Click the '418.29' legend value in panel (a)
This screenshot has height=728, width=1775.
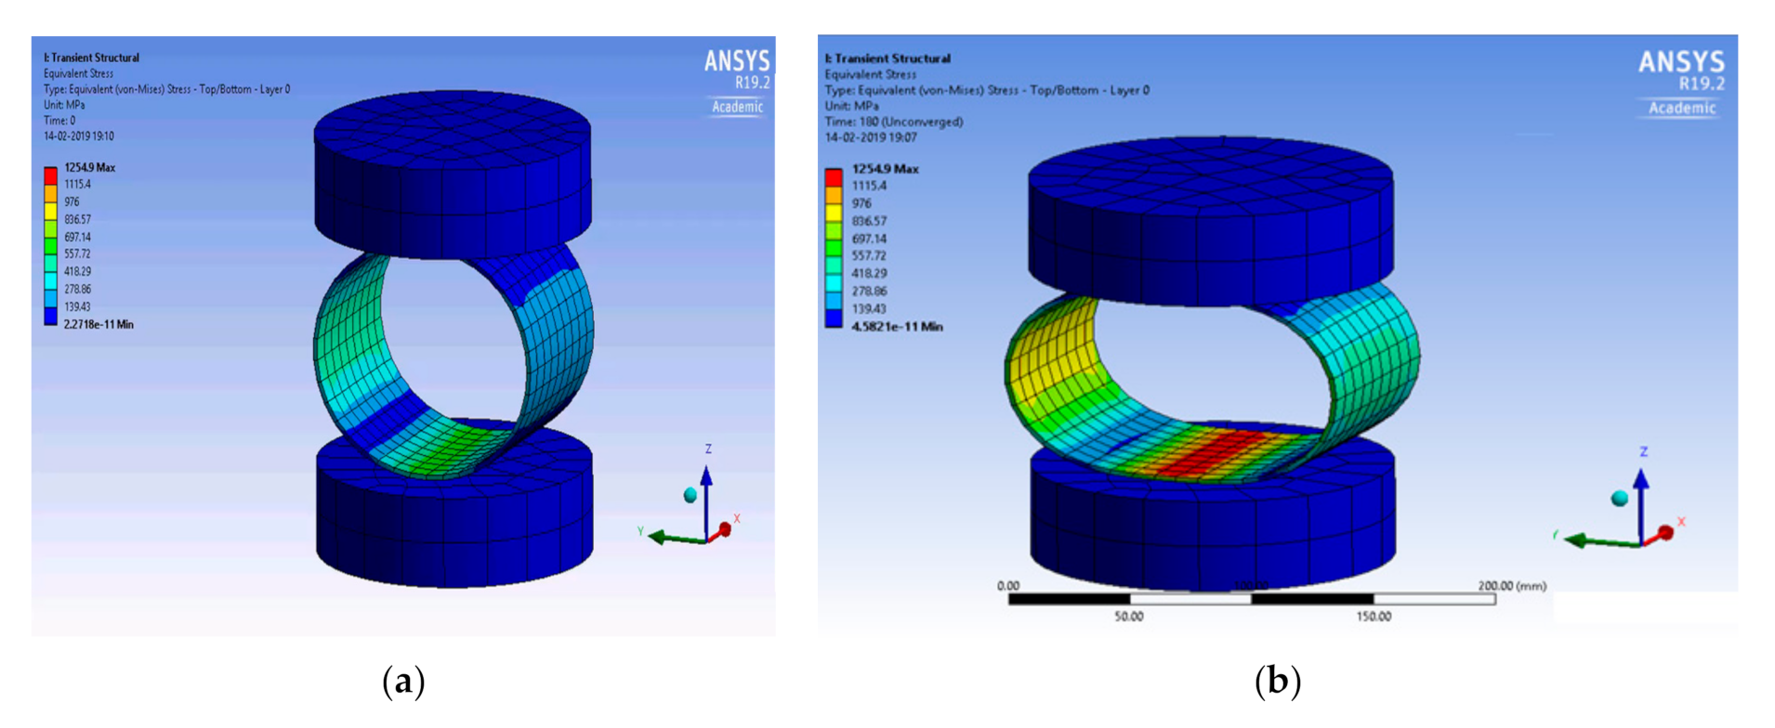[77, 272]
